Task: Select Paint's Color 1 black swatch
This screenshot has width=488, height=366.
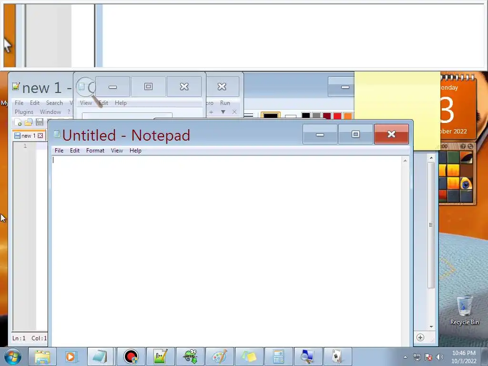Action: pyautogui.click(x=271, y=116)
